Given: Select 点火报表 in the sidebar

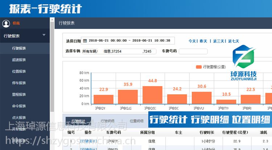Looking at the screenshot, I should tap(19, 117).
